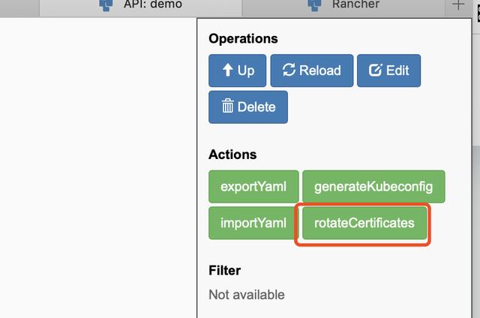Switch to the Rancher tab
Image resolution: width=480 pixels, height=318 pixels.
[x=355, y=4]
